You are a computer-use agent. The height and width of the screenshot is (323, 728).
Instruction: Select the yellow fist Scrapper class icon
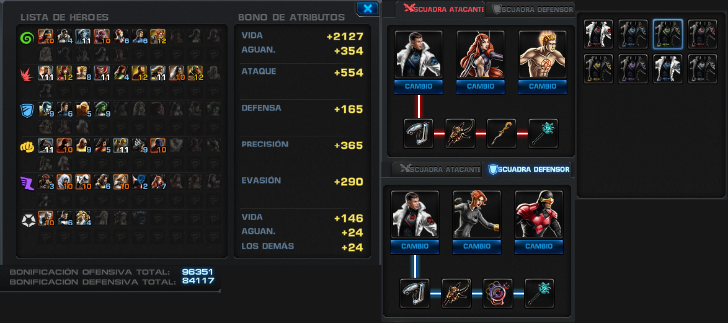click(x=27, y=147)
